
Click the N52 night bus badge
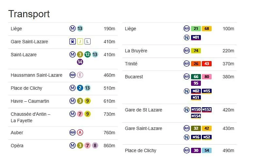click(207, 137)
